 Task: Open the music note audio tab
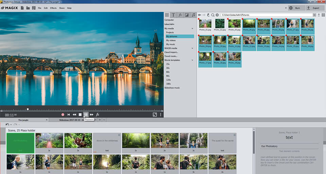click(193, 15)
